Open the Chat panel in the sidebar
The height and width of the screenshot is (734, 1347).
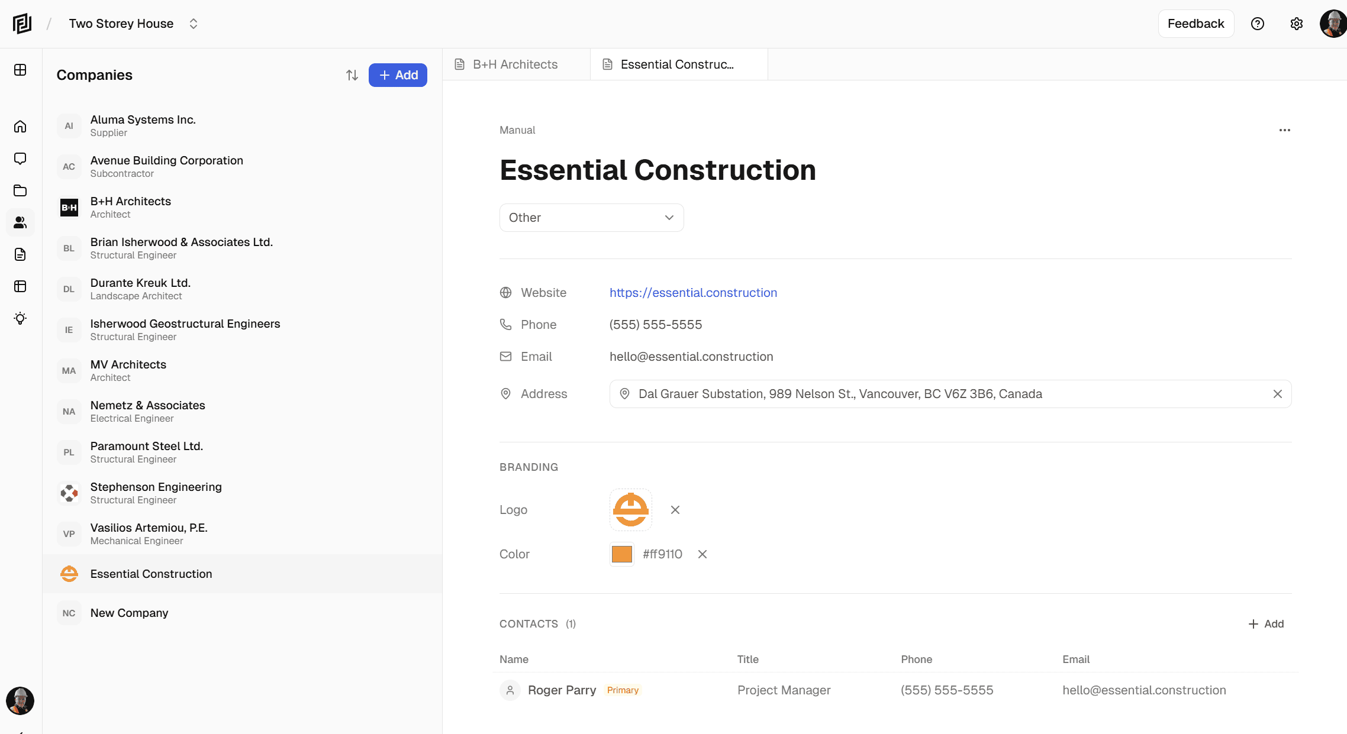[x=20, y=158]
